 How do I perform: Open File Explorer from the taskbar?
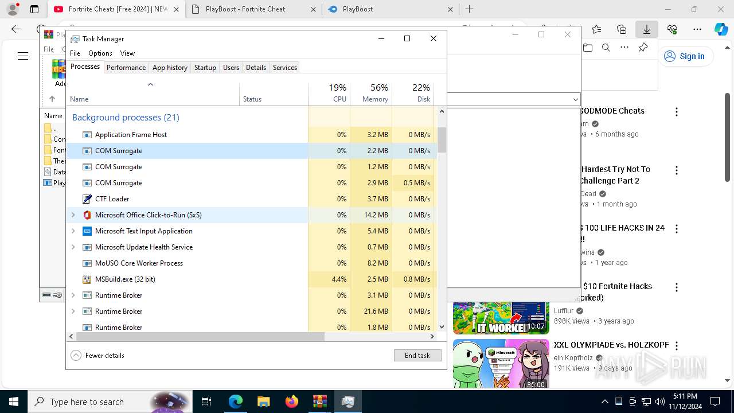click(263, 402)
